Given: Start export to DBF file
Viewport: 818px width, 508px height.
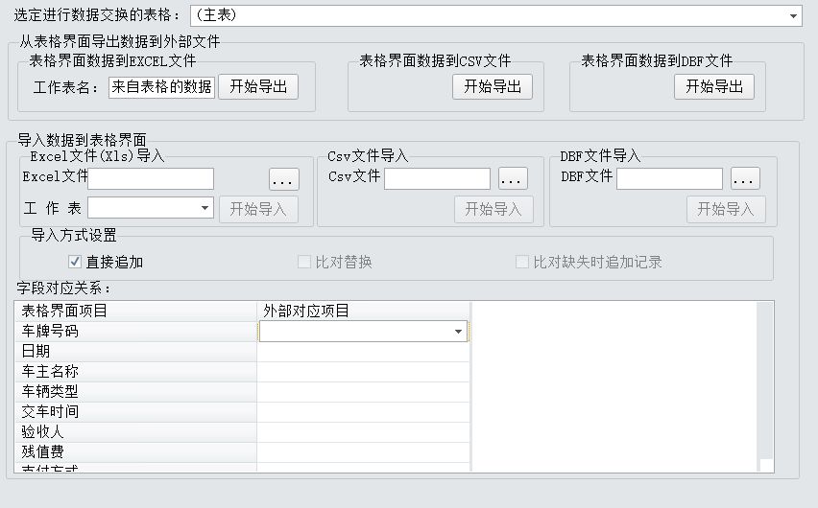Looking at the screenshot, I should tap(714, 86).
